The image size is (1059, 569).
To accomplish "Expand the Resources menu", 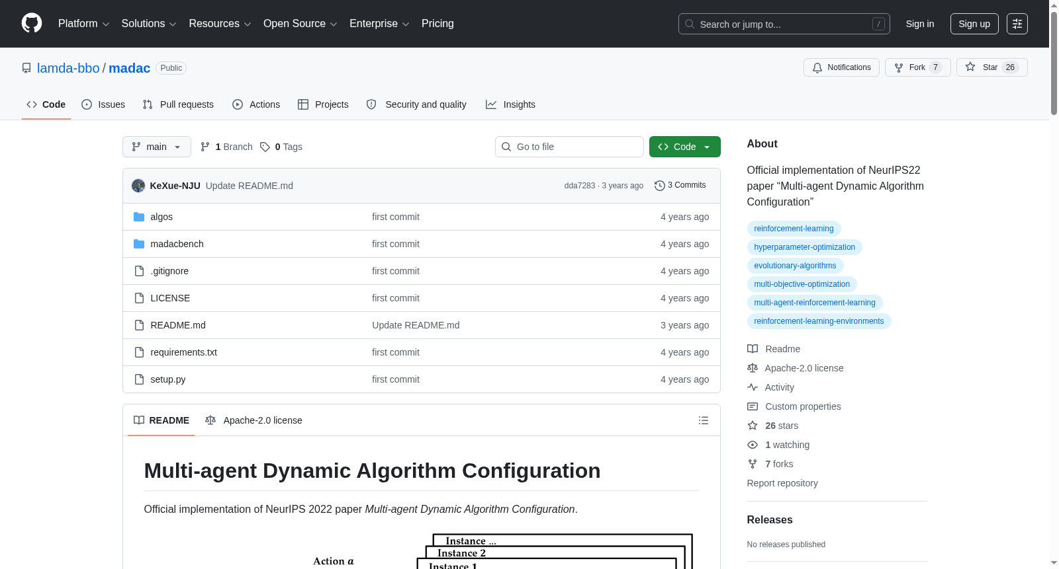I will 220,24.
